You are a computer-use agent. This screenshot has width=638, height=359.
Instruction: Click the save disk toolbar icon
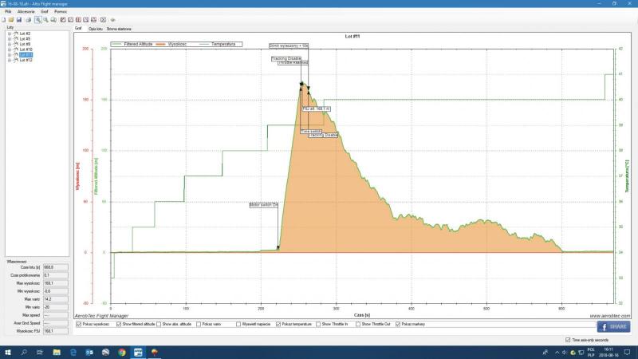(18, 19)
